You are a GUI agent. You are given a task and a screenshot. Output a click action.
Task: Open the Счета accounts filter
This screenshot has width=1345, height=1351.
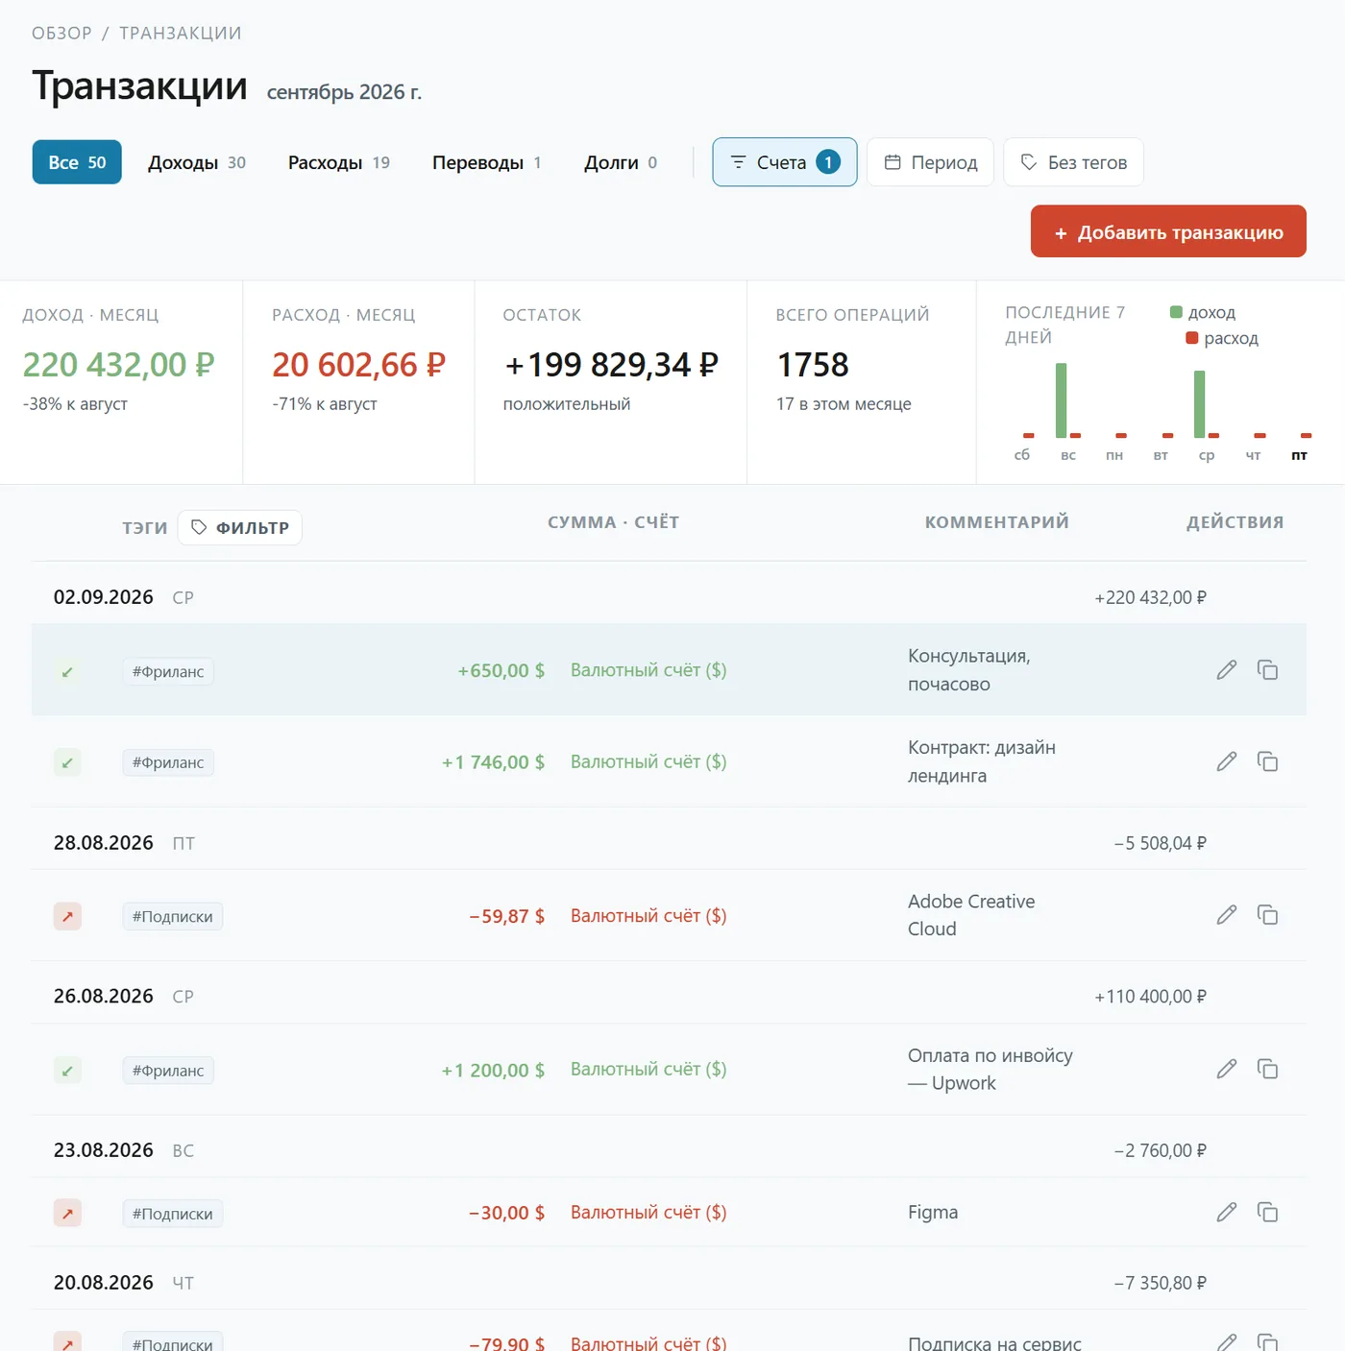click(785, 162)
